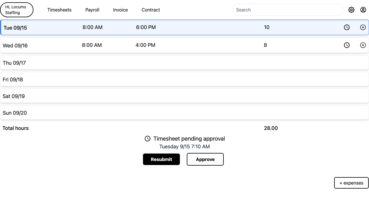Navigate to Invoice
The image size is (369, 207).
pyautogui.click(x=121, y=10)
